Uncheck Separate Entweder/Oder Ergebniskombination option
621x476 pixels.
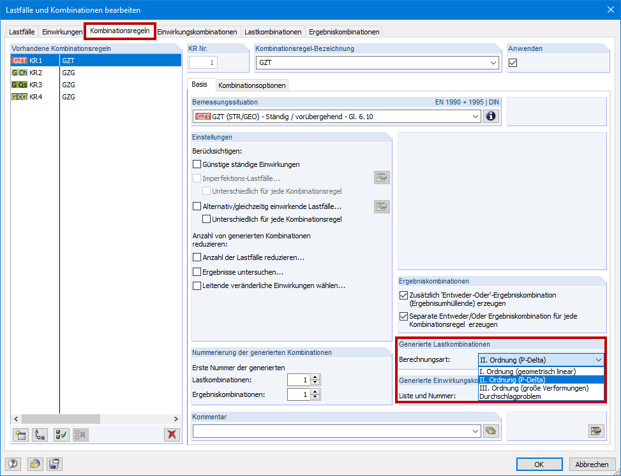pos(403,316)
